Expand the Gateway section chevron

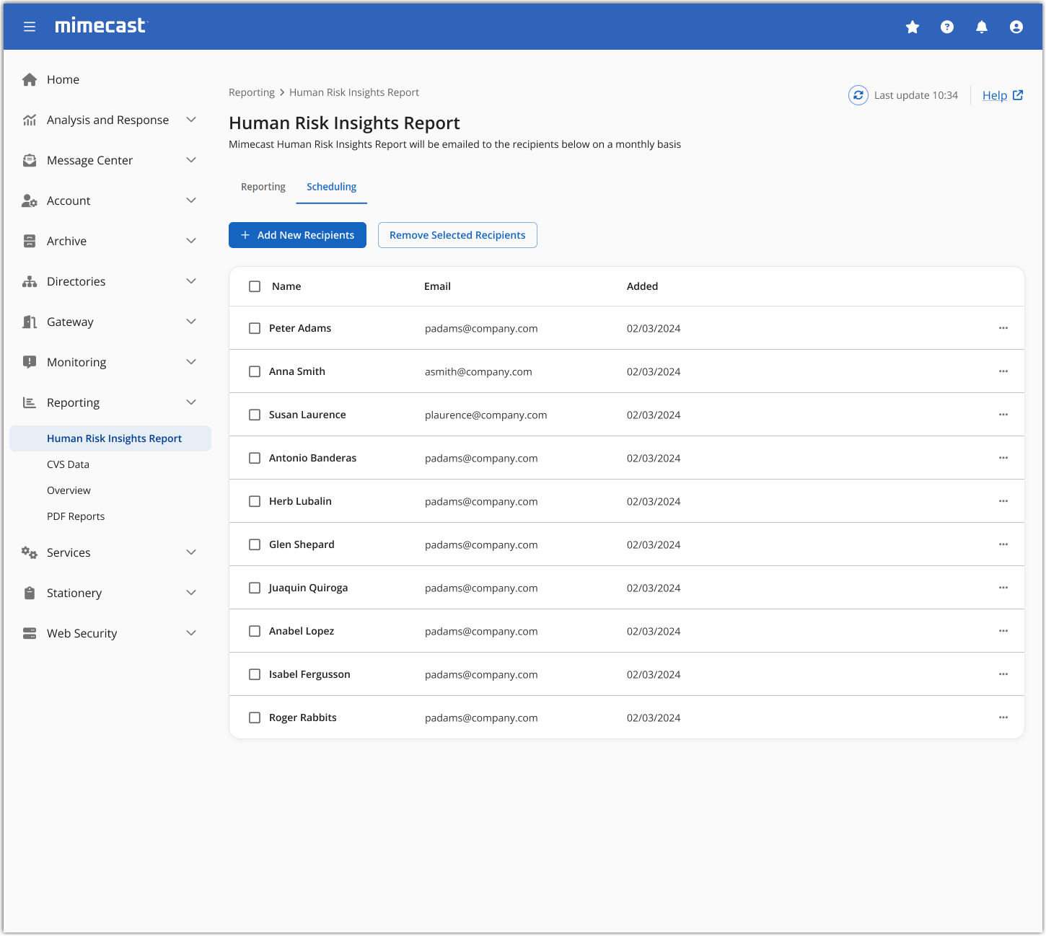(x=191, y=322)
